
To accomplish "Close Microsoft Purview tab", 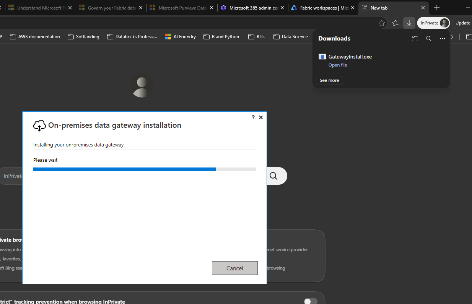I will (x=212, y=8).
